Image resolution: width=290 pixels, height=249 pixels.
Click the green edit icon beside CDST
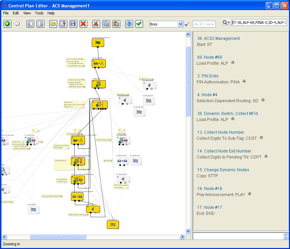pyautogui.click(x=261, y=138)
